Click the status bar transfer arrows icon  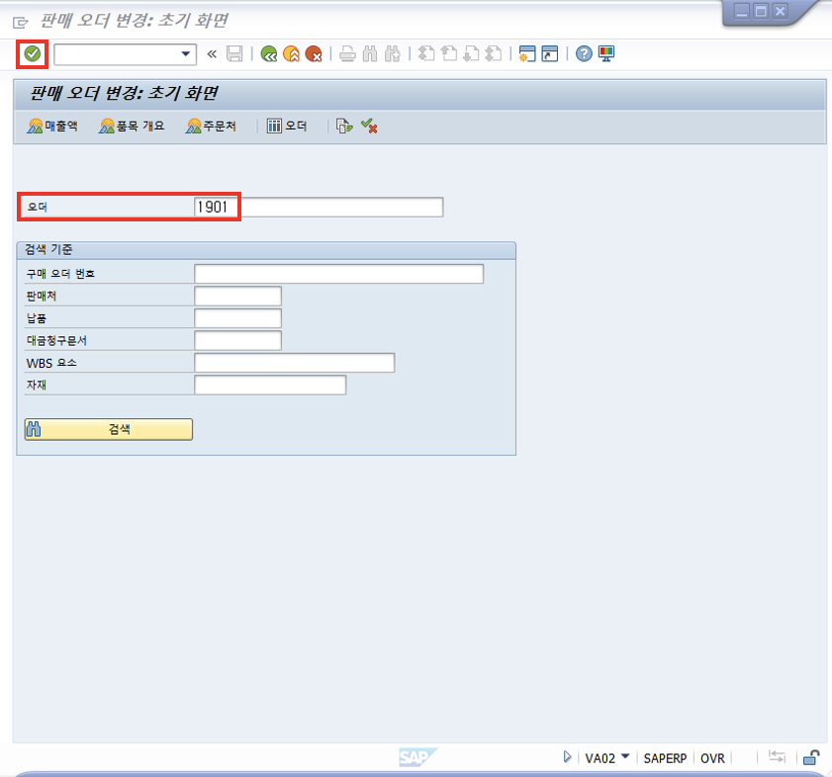(x=777, y=757)
